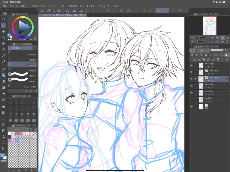
Task: Select the シュリンク選択 sub tool
Action: [22, 86]
